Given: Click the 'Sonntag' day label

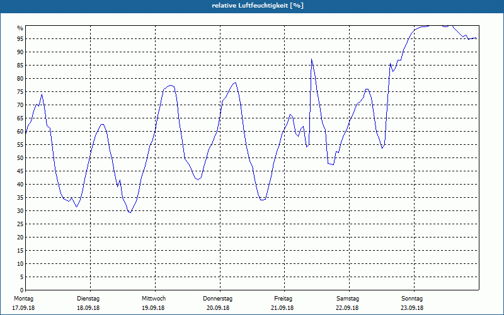Looking at the screenshot, I should (412, 299).
